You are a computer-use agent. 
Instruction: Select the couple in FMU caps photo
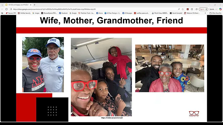pos(43,65)
